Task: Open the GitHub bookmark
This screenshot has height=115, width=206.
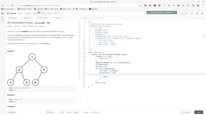Action: [x=51, y=9]
